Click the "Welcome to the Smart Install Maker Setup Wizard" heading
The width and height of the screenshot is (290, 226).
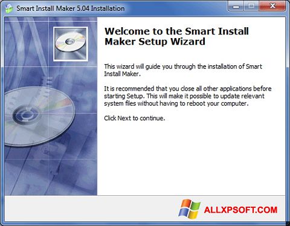[176, 36]
